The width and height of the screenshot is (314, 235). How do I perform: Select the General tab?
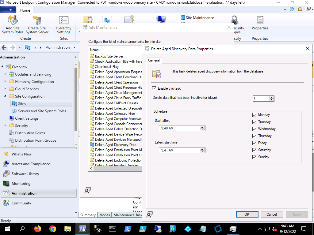pyautogui.click(x=154, y=60)
